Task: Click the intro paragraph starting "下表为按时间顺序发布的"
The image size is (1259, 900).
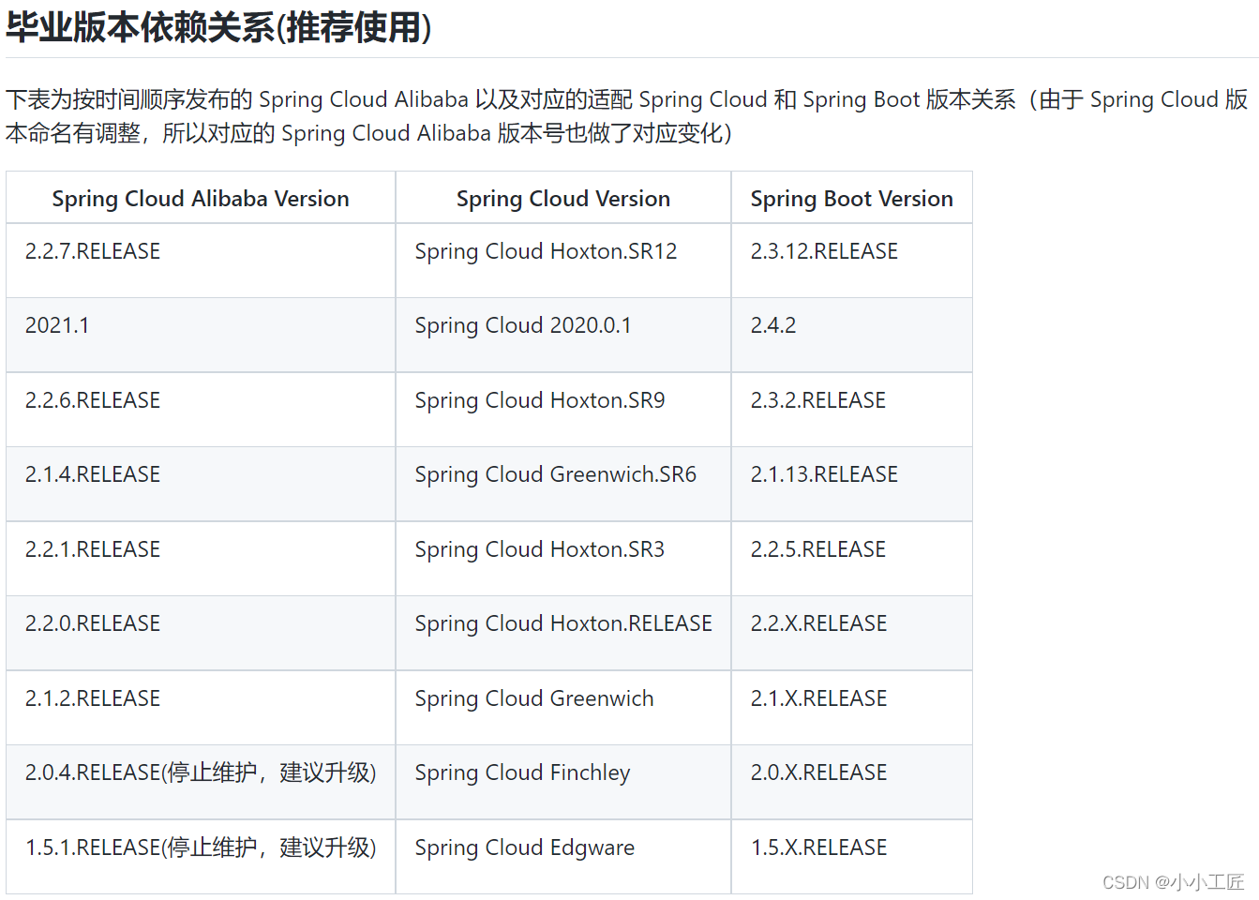Action: [627, 116]
